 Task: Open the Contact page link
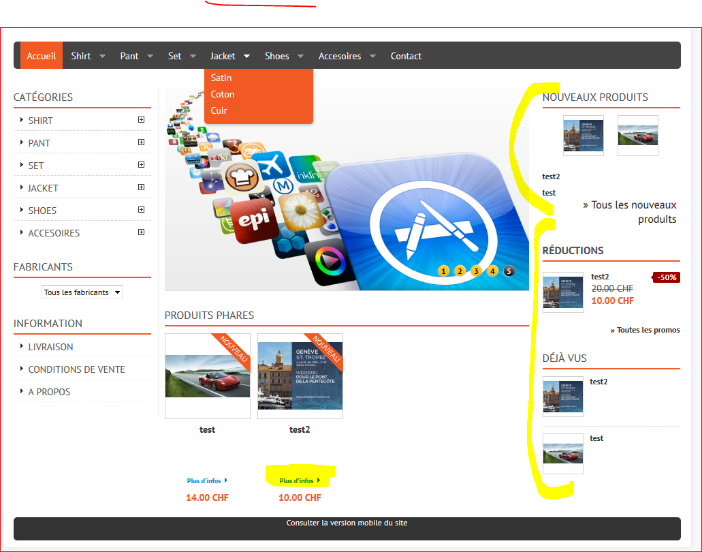(x=406, y=56)
